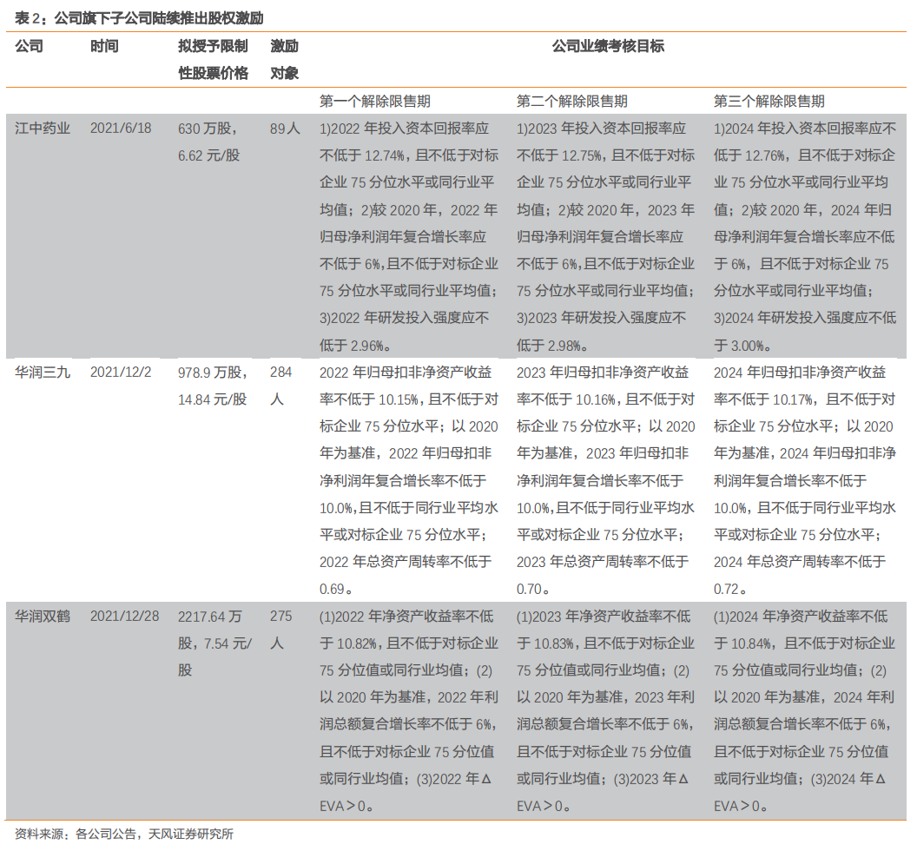
Task: Click the company name 华润双鹤
Action: click(43, 616)
